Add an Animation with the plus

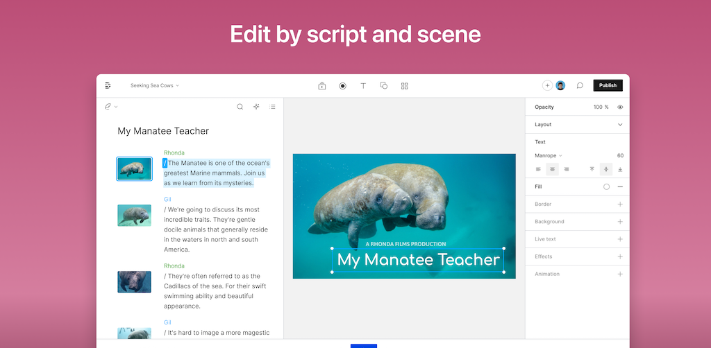620,274
